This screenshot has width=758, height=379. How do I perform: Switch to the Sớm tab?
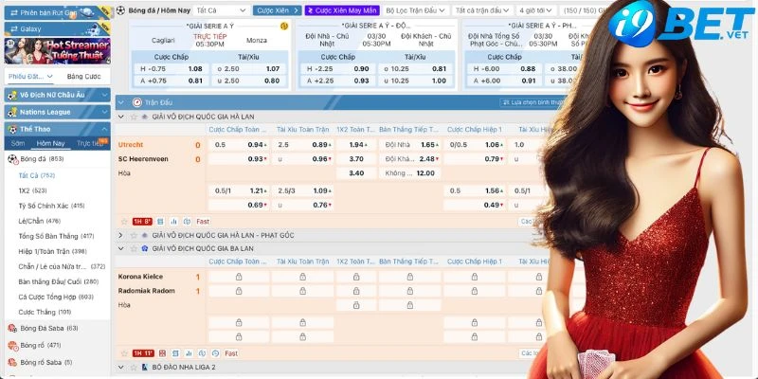pyautogui.click(x=18, y=143)
